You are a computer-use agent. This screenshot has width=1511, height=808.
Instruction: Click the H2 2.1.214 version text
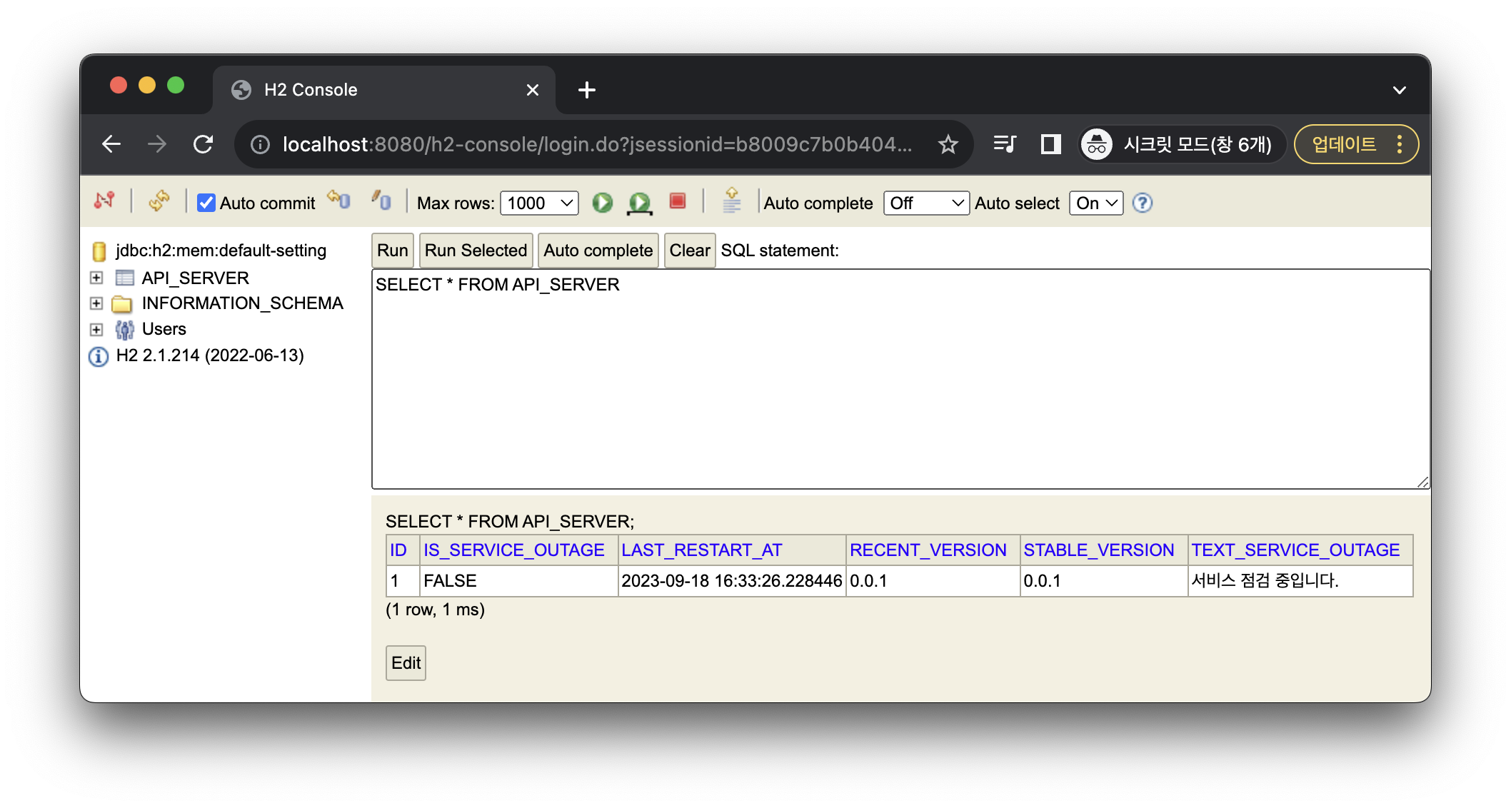[x=210, y=355]
